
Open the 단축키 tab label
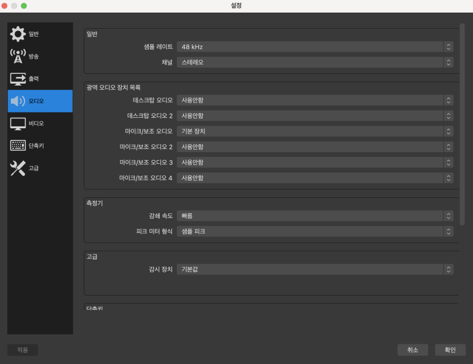point(36,146)
